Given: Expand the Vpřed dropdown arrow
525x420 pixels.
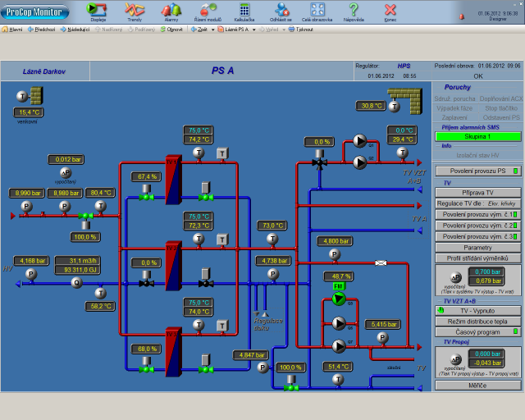Looking at the screenshot, I should tap(284, 30).
